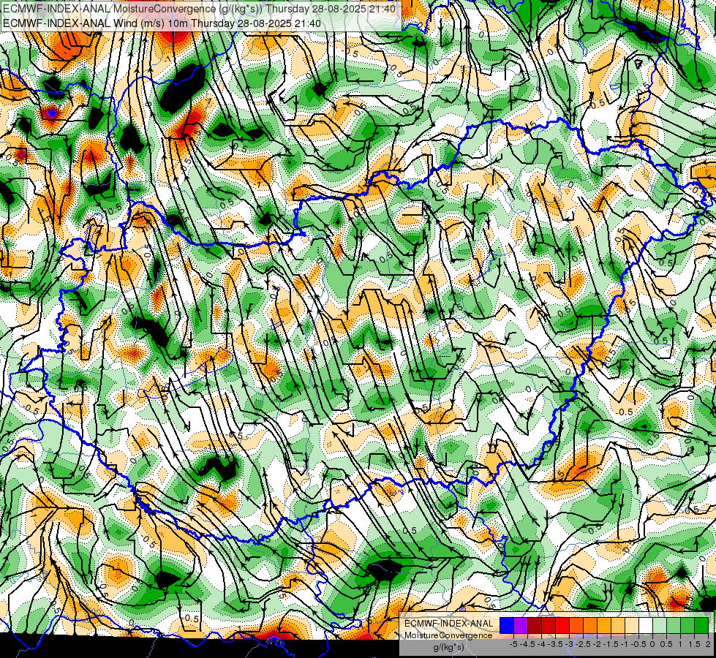The width and height of the screenshot is (716, 658).
Task: Click the darkest green swatch left of 2
Action: tap(701, 625)
